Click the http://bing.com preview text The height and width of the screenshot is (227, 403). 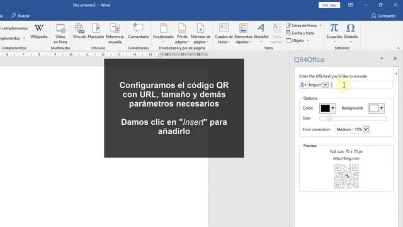pos(346,158)
